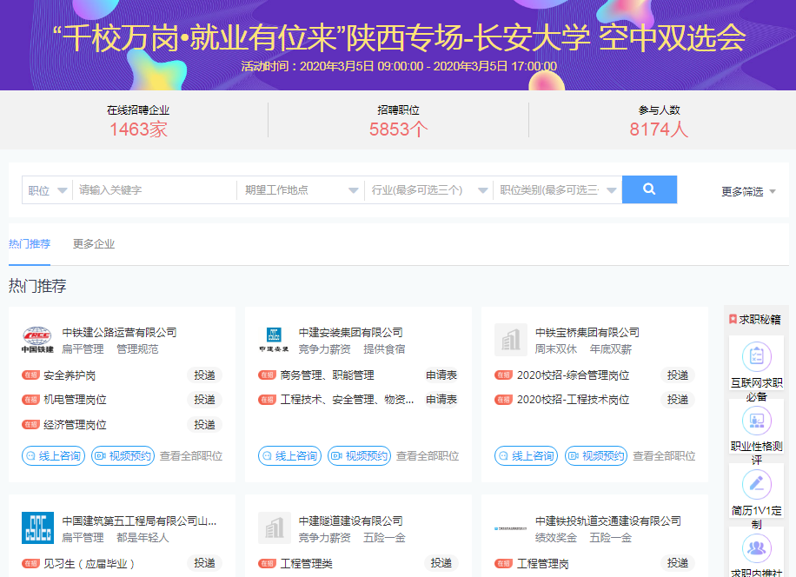
Task: Click 线上咨询 for 中建安装集团有限公司
Action: click(x=290, y=455)
